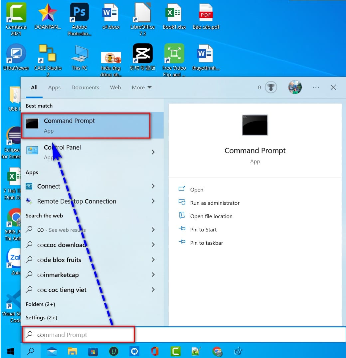Select thuyettrinh Word document icon
Image resolution: width=346 pixels, height=358 pixels.
click(x=206, y=57)
